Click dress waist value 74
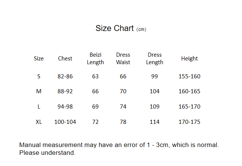Screen dimensions: 242x166 click(123, 107)
